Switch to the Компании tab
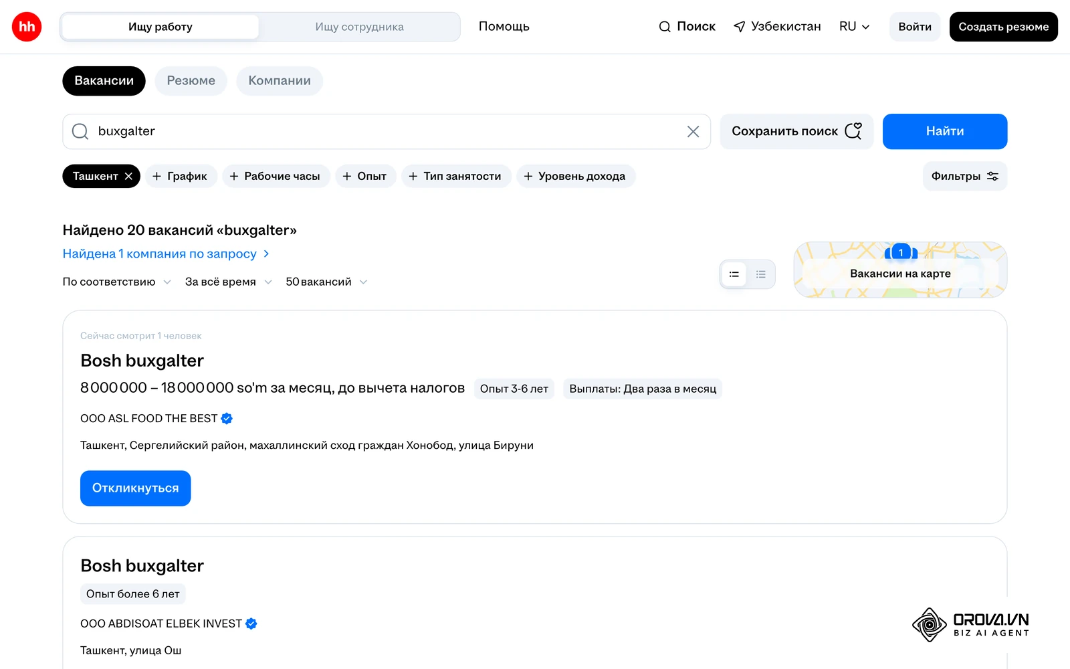 (280, 81)
